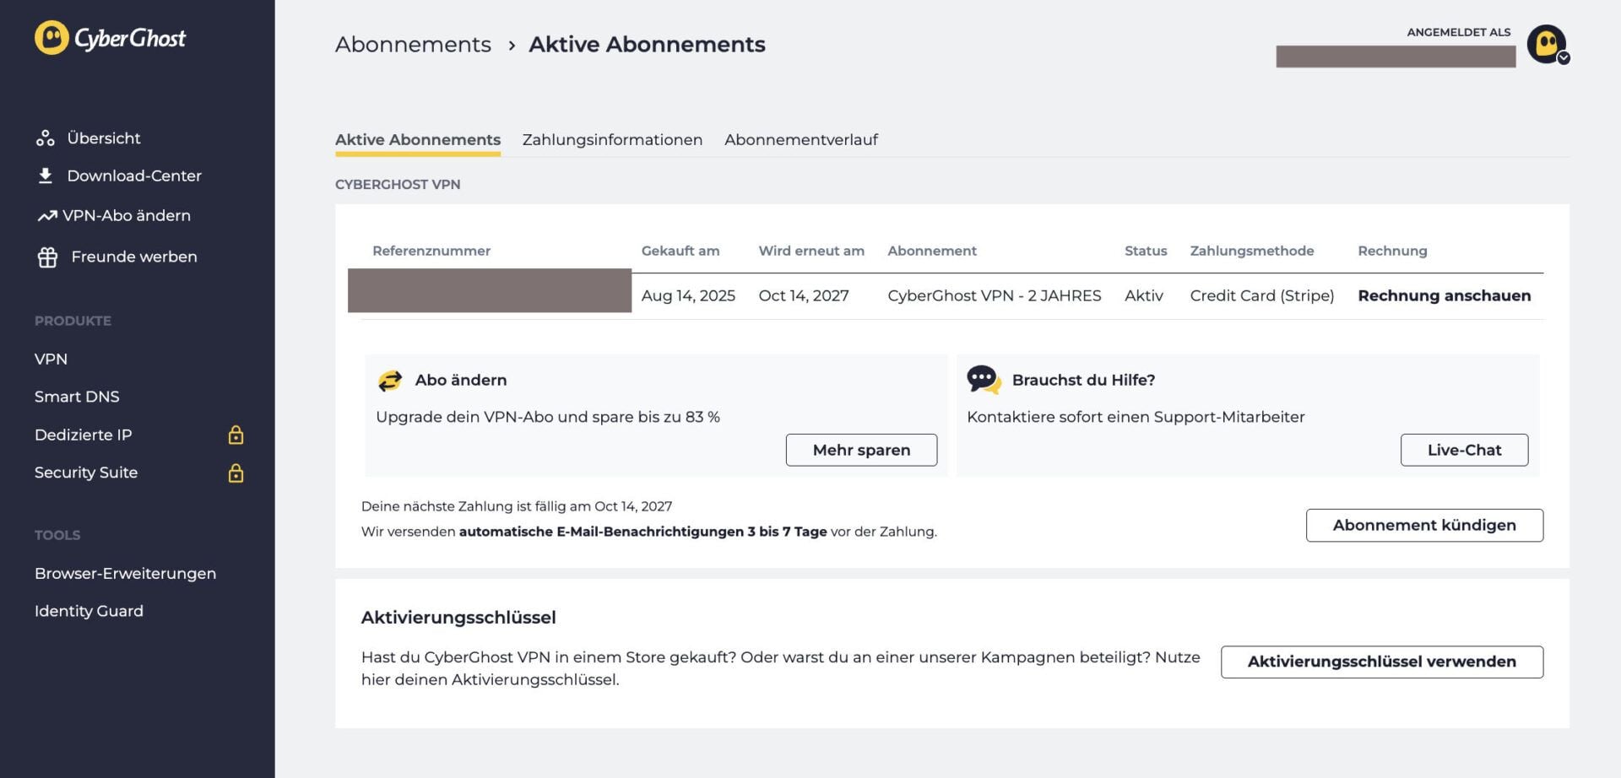This screenshot has width=1621, height=778.
Task: Open the account avatar menu
Action: click(x=1548, y=45)
